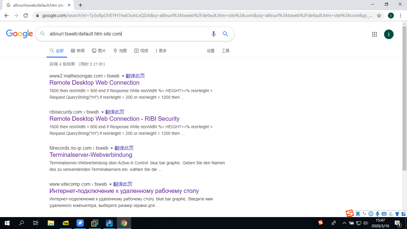The height and width of the screenshot is (229, 407).
Task: Open Sogou skin shirt icon
Action: (397, 214)
